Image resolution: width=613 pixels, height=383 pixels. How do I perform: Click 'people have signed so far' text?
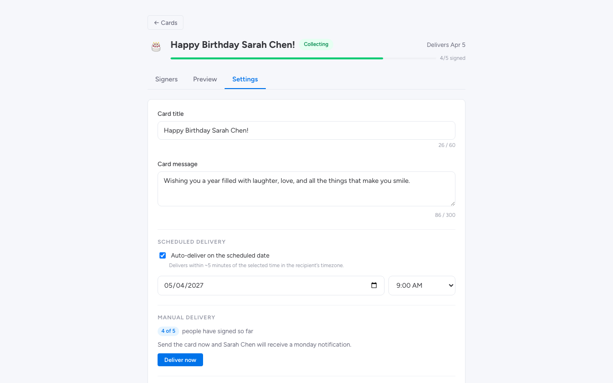point(217,331)
